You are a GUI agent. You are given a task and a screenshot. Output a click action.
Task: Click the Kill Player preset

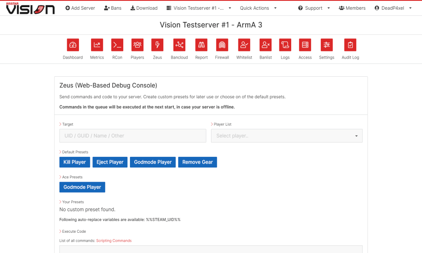tap(75, 162)
